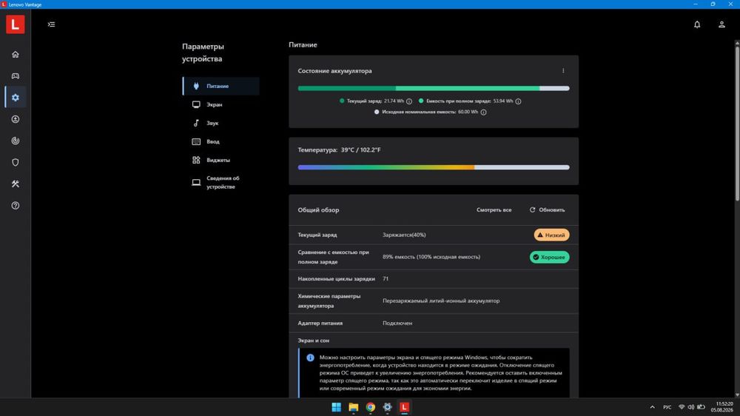Viewport: 740px width, 416px height.
Task: Open Wi-Fi network tray icon
Action: coord(682,407)
